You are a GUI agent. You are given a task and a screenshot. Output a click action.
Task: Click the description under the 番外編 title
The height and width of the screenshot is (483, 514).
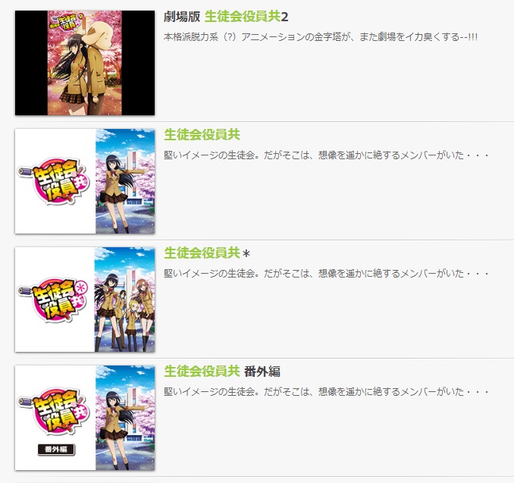tap(326, 392)
